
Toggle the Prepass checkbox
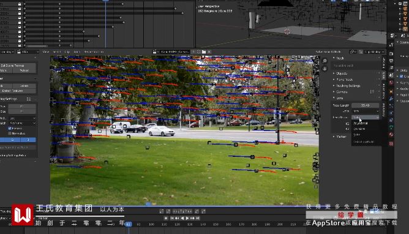(10, 129)
